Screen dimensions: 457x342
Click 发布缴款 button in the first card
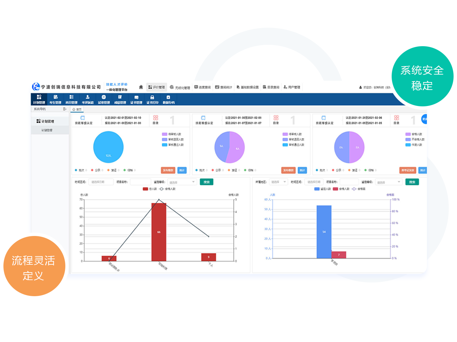click(x=168, y=170)
